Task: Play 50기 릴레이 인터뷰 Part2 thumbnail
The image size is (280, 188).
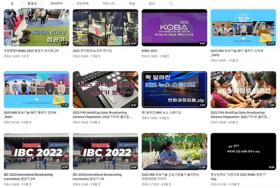Action: [243, 28]
